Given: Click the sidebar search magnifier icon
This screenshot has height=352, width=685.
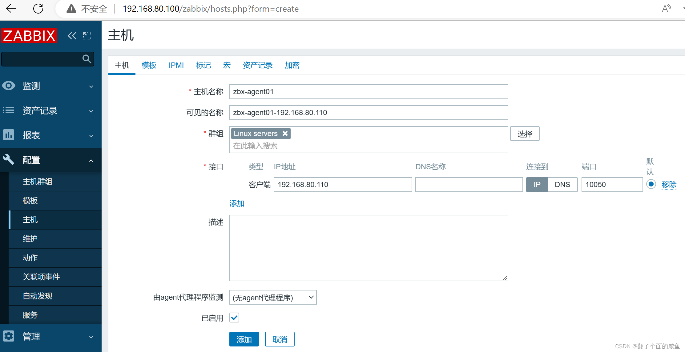Looking at the screenshot, I should tap(87, 59).
